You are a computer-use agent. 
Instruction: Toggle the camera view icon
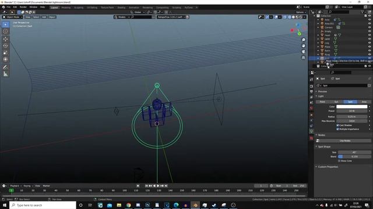(303, 52)
